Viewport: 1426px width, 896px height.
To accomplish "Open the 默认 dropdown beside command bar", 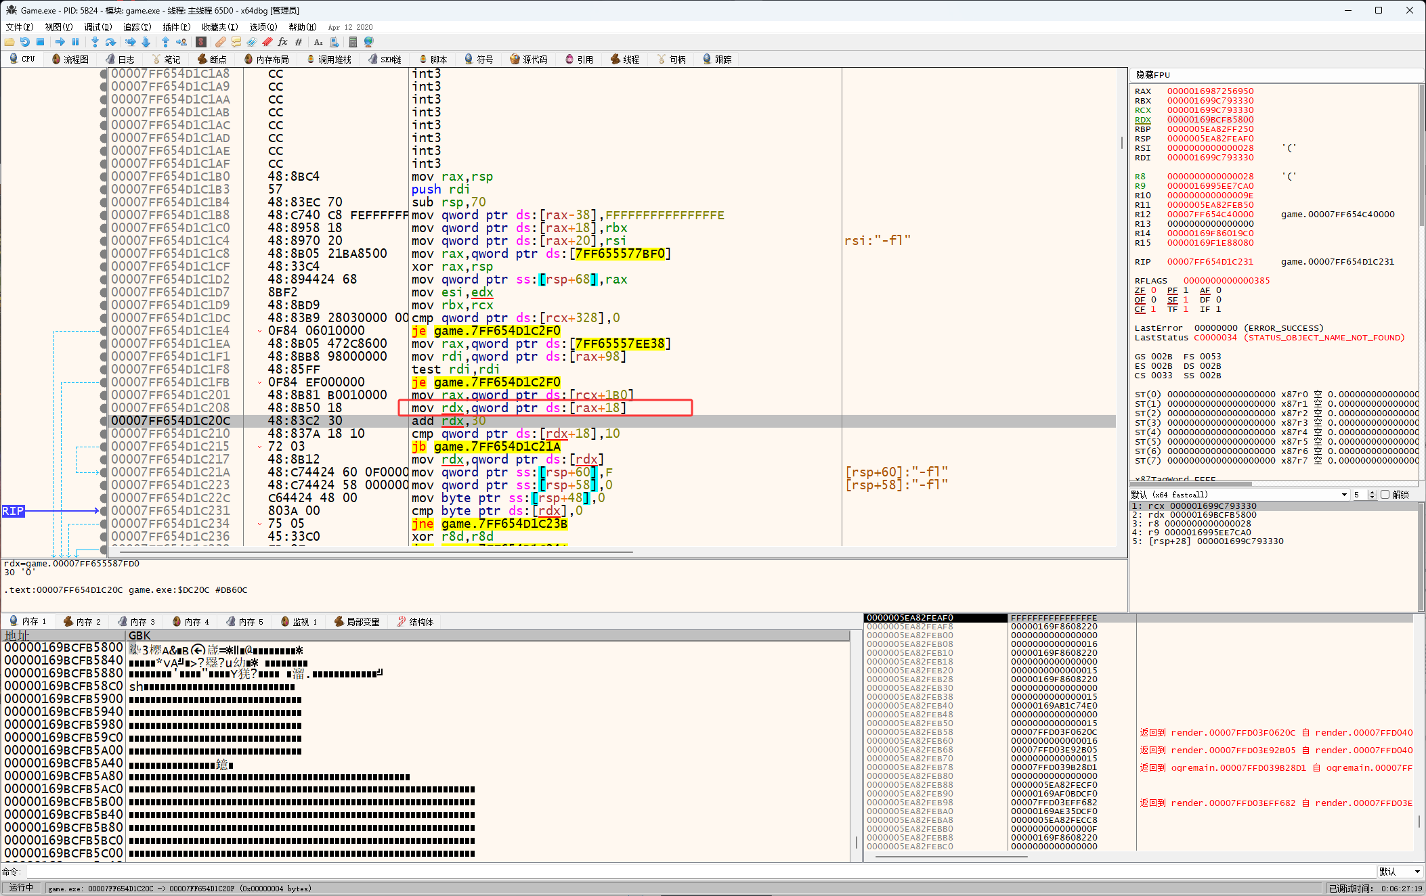I will (x=1400, y=872).
